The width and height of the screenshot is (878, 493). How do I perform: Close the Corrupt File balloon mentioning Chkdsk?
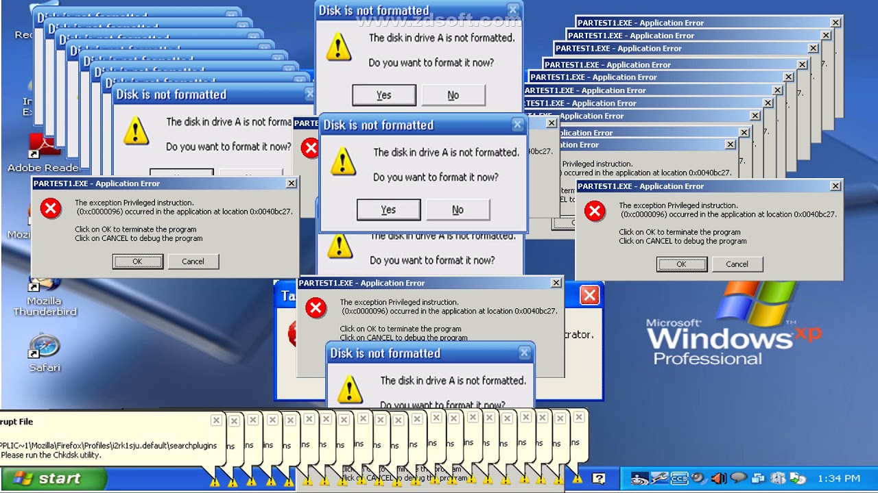click(x=216, y=420)
